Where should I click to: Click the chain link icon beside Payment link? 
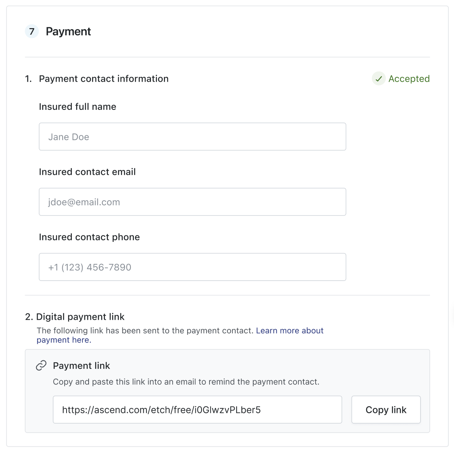click(41, 365)
